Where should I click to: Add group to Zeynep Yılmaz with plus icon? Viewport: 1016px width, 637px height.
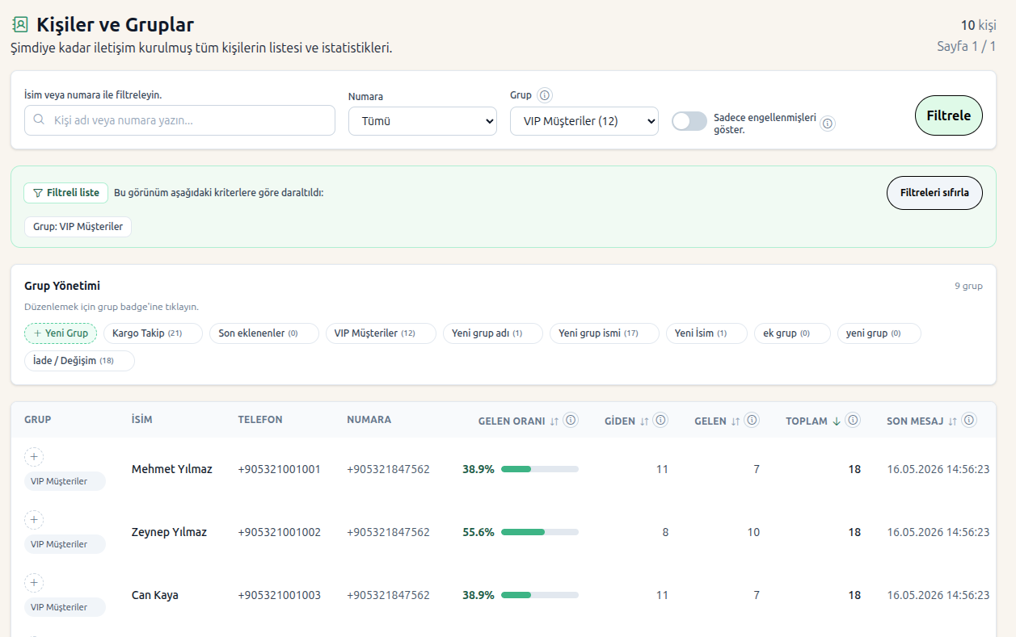[34, 520]
